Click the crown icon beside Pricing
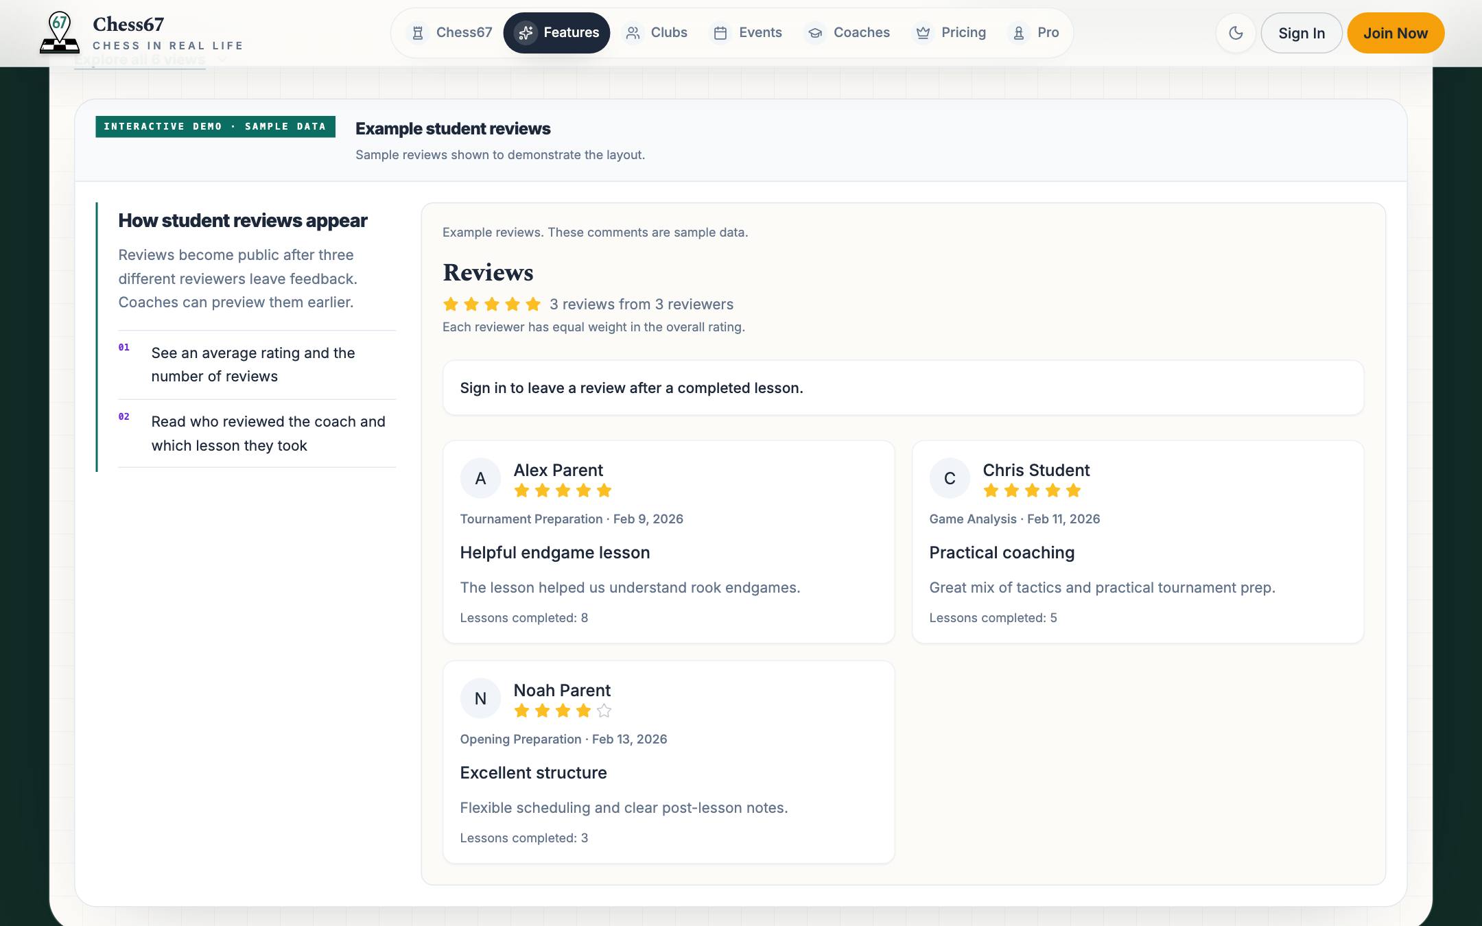The height and width of the screenshot is (926, 1482). coord(923,33)
